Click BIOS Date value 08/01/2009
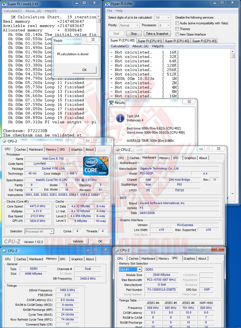Viewport: 241px width, 328px height. (179, 213)
